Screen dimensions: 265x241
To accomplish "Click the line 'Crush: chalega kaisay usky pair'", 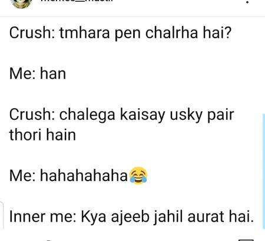I will point(121,115).
